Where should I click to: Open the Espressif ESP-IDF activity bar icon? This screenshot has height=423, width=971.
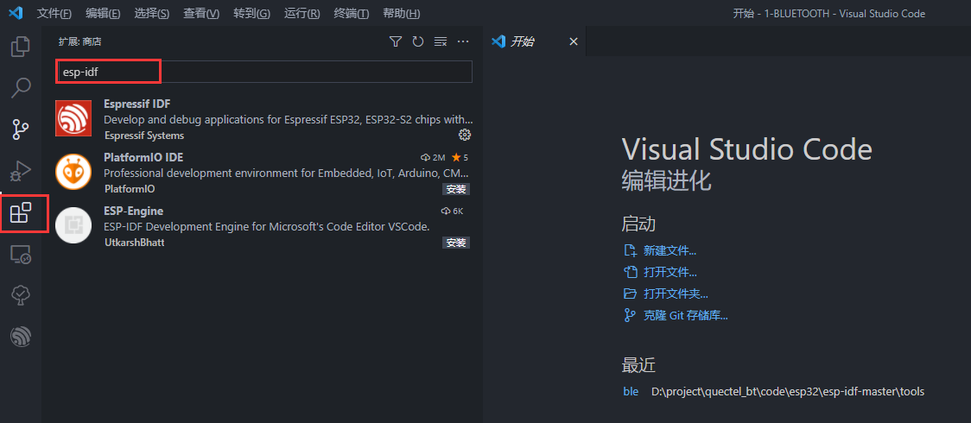(x=21, y=337)
